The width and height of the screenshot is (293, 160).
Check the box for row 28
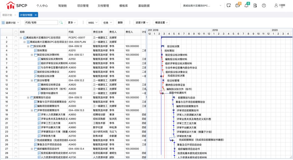click(16, 153)
